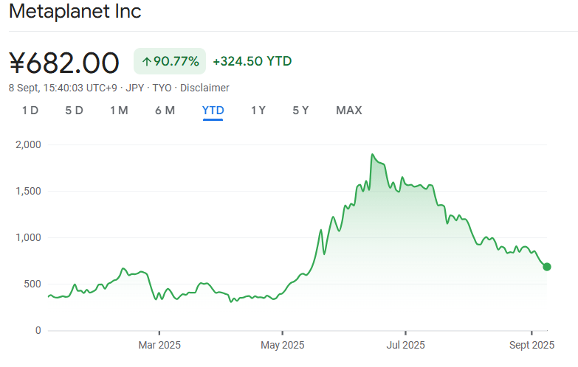Show the 1M price chart

coord(119,111)
